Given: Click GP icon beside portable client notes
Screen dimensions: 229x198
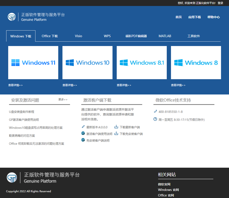Looking at the screenshot, I should 83,140.
